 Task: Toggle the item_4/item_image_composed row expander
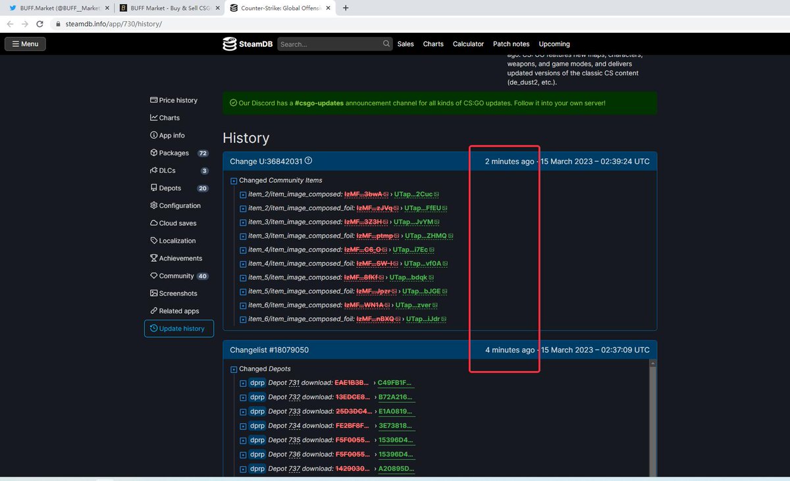click(x=243, y=250)
